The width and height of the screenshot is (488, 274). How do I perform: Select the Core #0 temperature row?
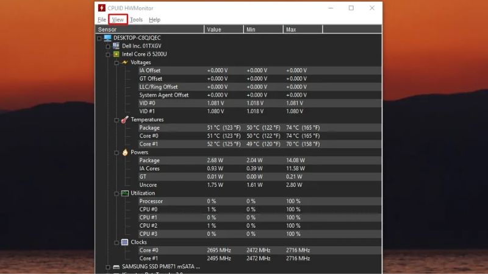coord(260,136)
